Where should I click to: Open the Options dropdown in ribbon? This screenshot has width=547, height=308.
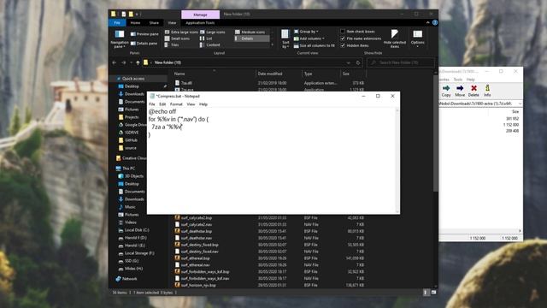[x=418, y=38]
